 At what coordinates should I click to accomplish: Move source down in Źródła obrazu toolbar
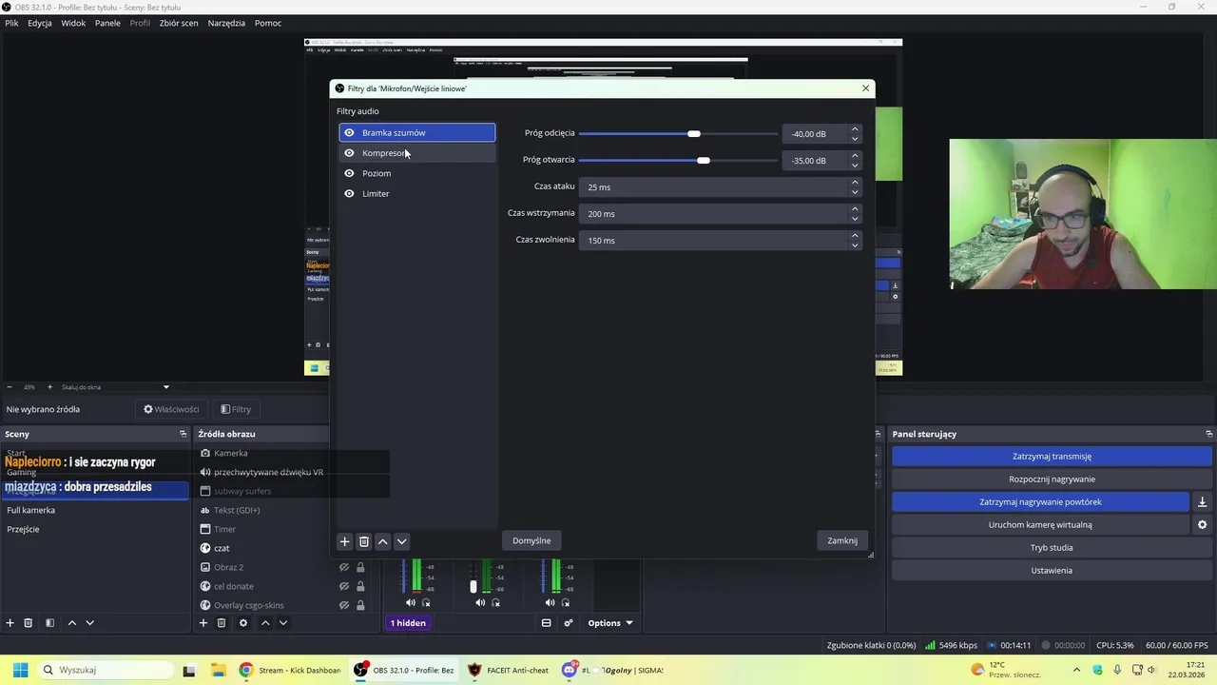[x=283, y=623]
